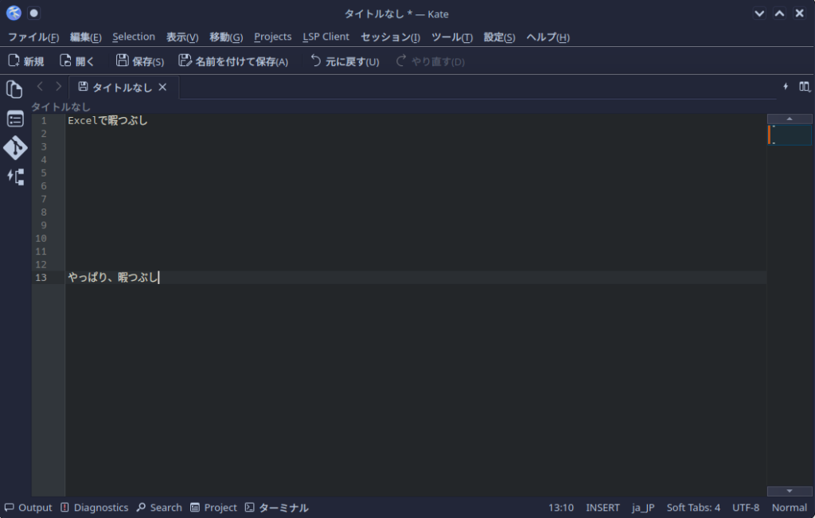Open the 設定(S) menu
Viewport: 815px width, 518px height.
click(x=499, y=37)
